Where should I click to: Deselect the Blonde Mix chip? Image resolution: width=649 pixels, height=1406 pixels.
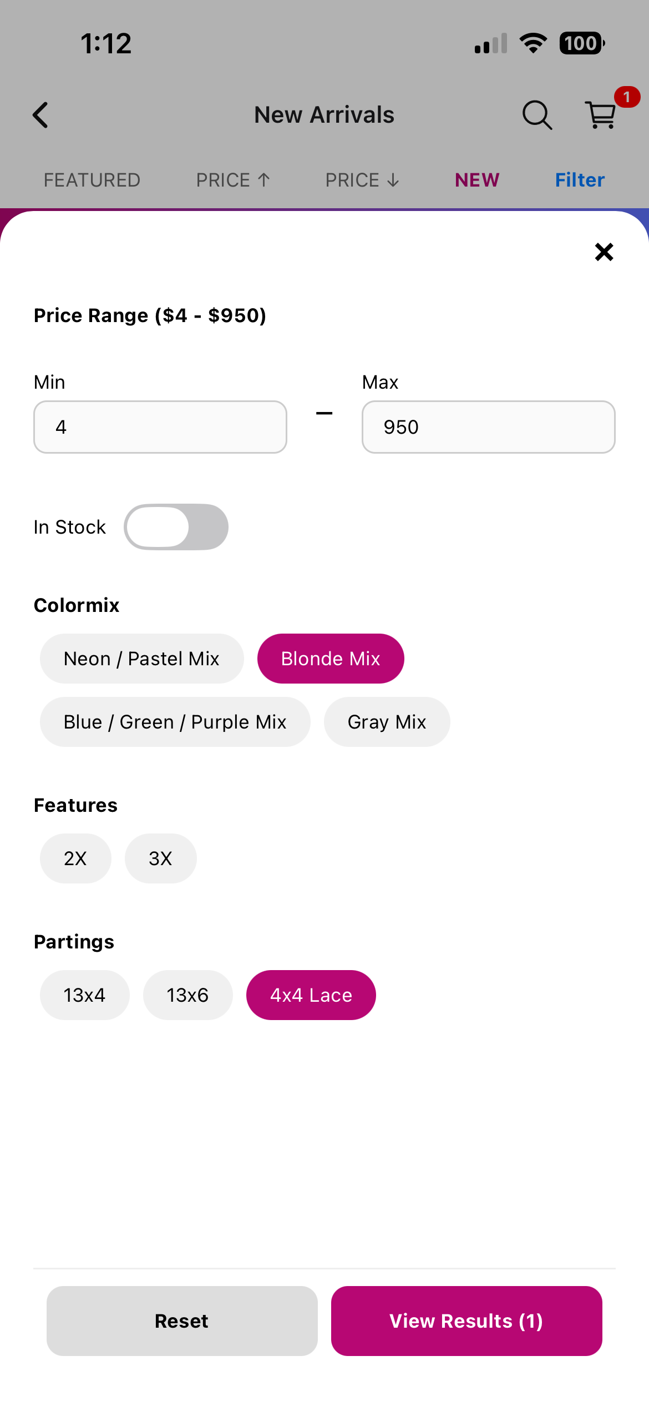(x=331, y=659)
